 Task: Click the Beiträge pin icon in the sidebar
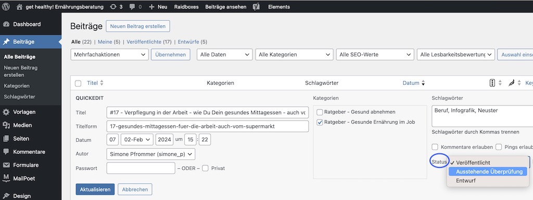[6, 42]
